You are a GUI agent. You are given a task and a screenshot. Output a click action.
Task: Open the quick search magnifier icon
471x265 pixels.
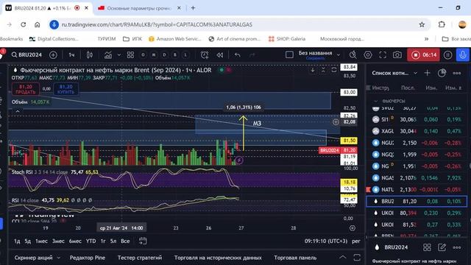tap(353, 54)
